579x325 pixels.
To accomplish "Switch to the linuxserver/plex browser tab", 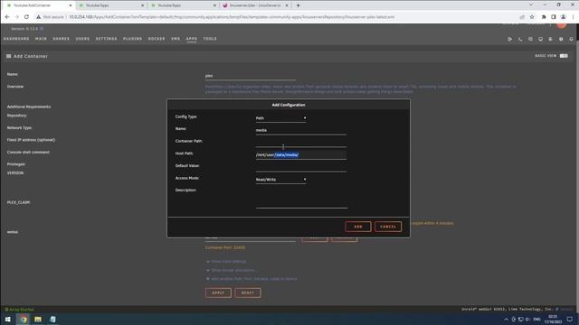I will (x=255, y=5).
